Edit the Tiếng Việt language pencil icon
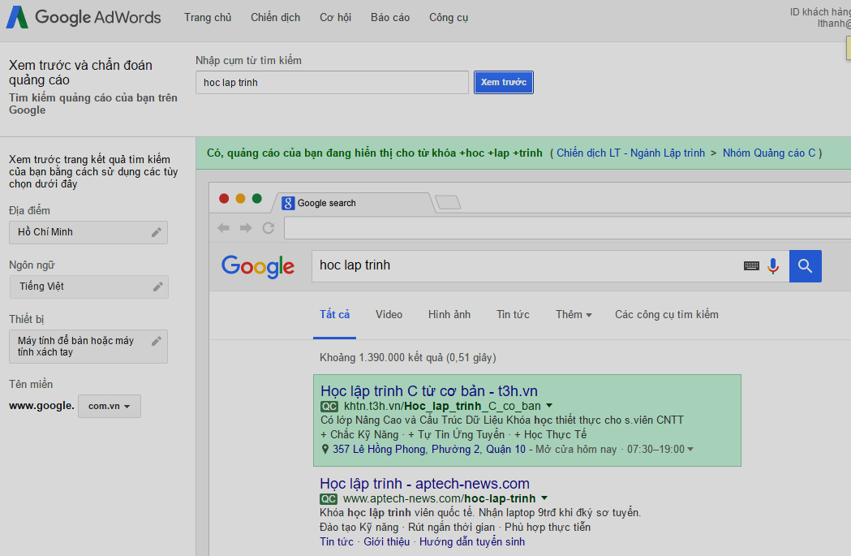851x556 pixels. click(x=158, y=287)
